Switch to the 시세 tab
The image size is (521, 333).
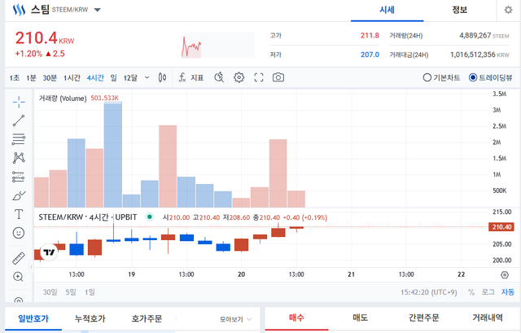coord(387,10)
